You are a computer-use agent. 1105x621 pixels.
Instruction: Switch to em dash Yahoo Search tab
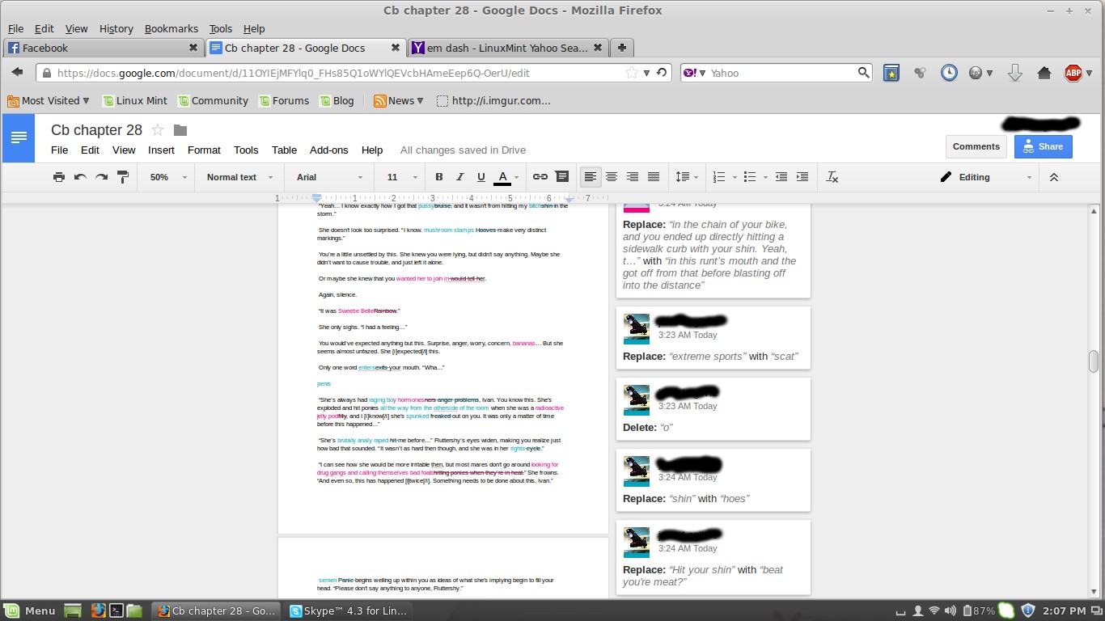[x=508, y=48]
